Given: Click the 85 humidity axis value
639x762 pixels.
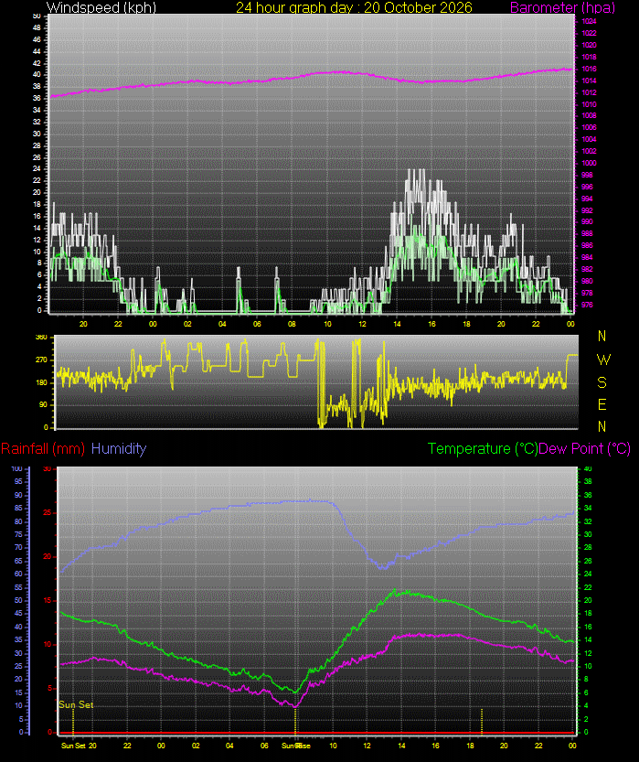Looking at the screenshot, I should point(18,508).
